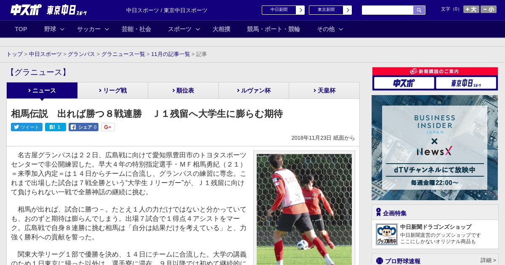Open the 中日新聞ドラゴンズショップ link

[x=436, y=227]
